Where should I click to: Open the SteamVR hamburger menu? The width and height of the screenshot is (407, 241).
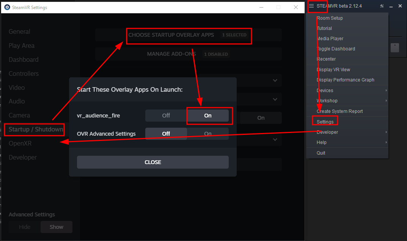317,6
